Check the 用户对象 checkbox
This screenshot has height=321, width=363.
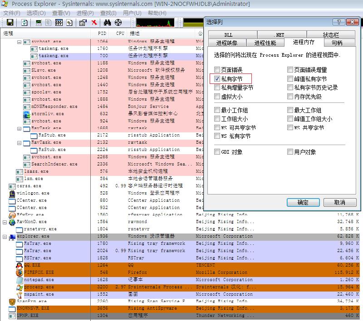pyautogui.click(x=290, y=152)
